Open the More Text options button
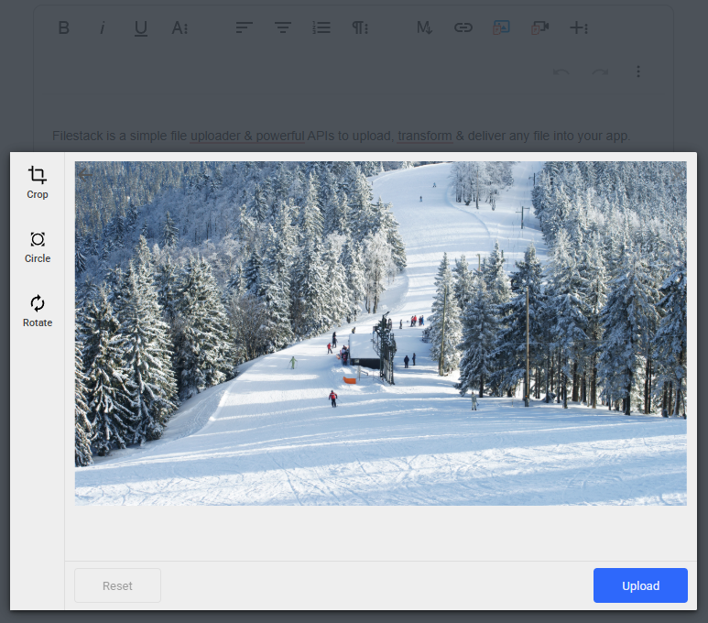The width and height of the screenshot is (708, 623). point(180,28)
